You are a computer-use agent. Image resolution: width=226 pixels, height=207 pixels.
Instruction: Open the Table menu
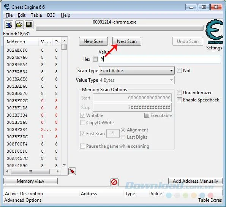[x=36, y=15]
